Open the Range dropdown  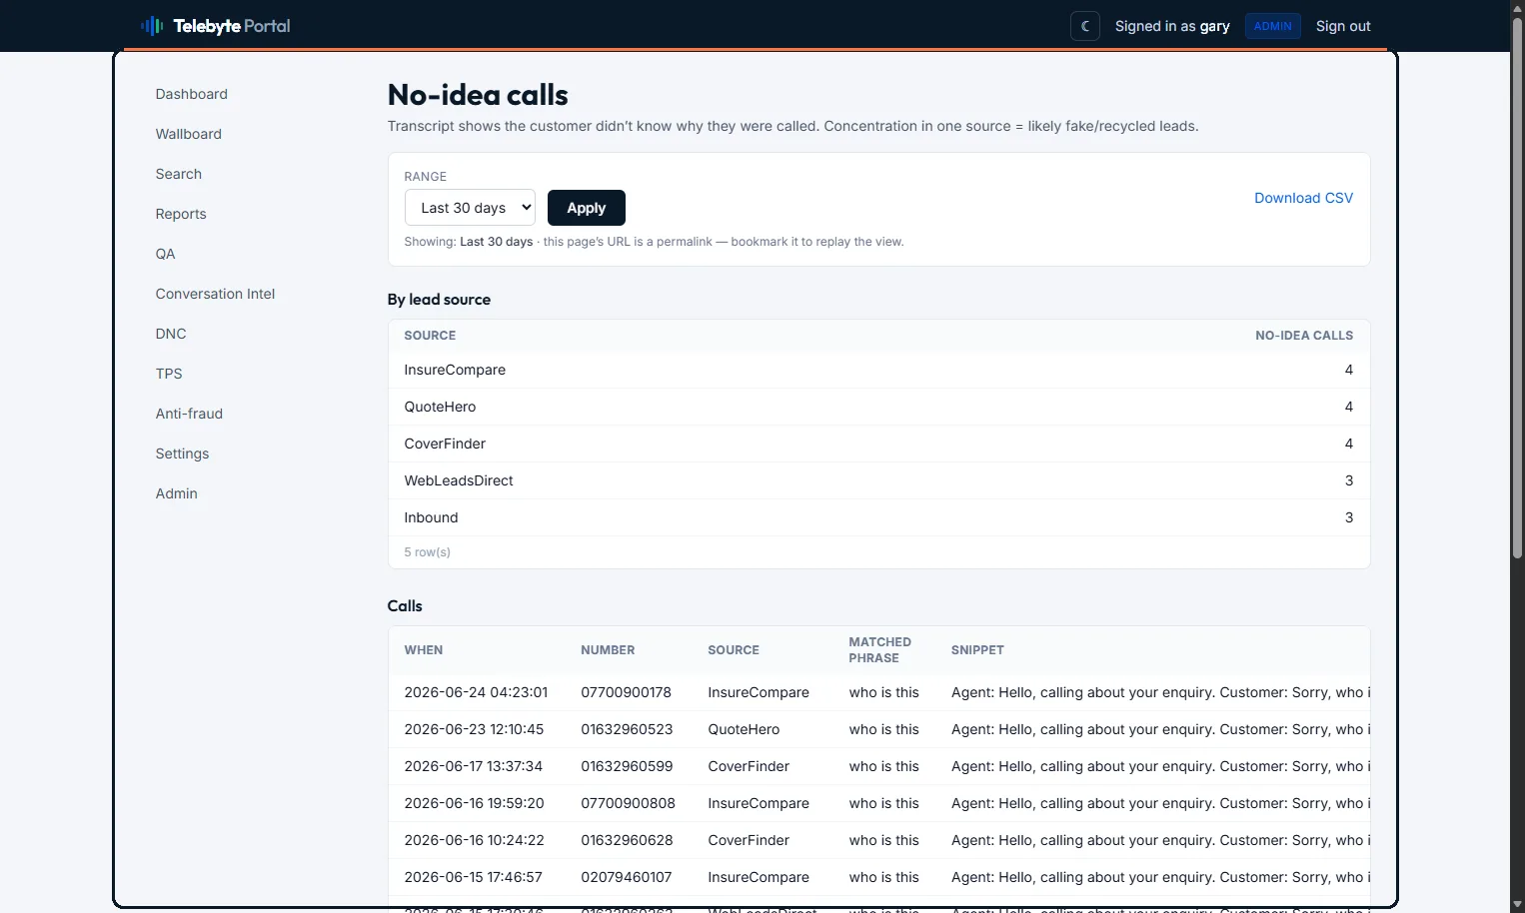point(470,208)
